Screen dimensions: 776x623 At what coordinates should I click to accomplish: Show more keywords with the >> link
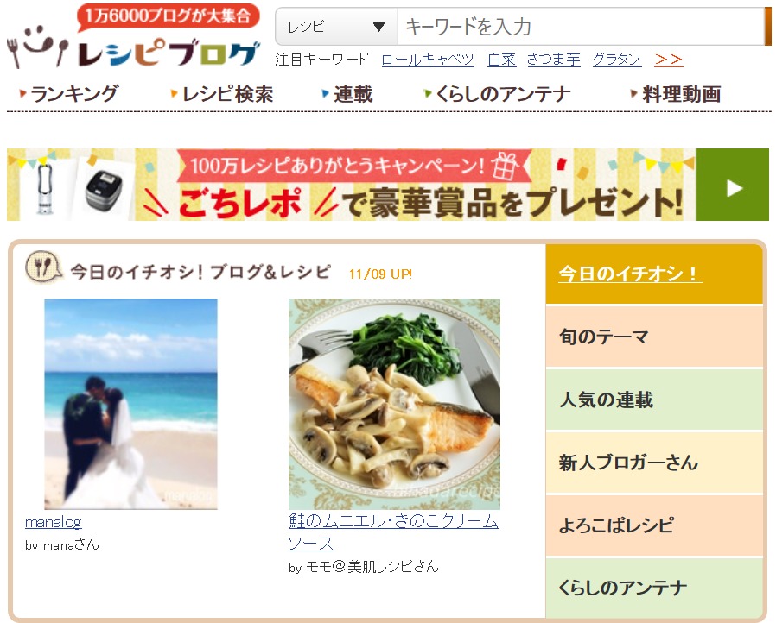668,60
